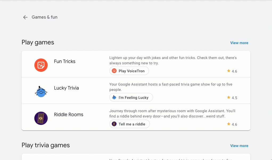Click the Lucky Trivia game show description
Viewport: 272px width, 160px height.
(171, 87)
